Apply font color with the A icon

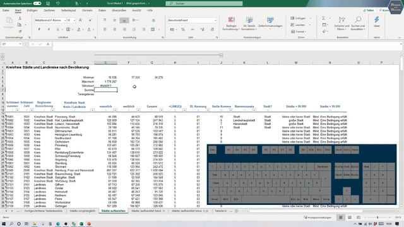[x=89, y=30]
